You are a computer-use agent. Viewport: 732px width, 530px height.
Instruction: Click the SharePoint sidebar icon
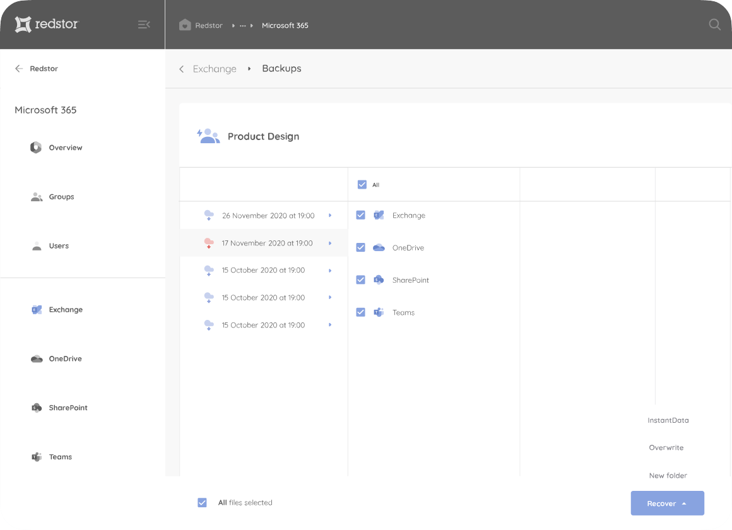click(37, 408)
